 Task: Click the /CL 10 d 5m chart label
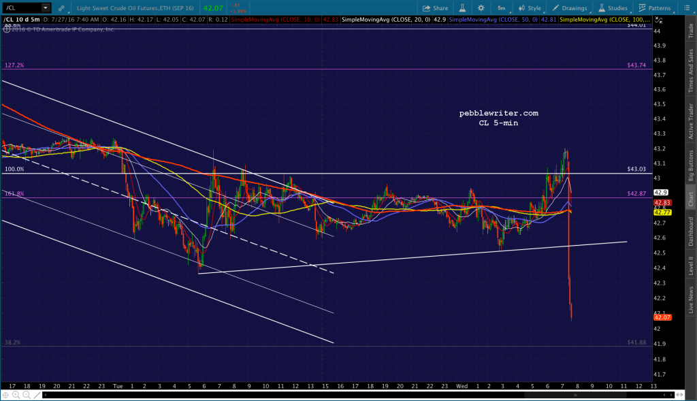tap(22, 20)
